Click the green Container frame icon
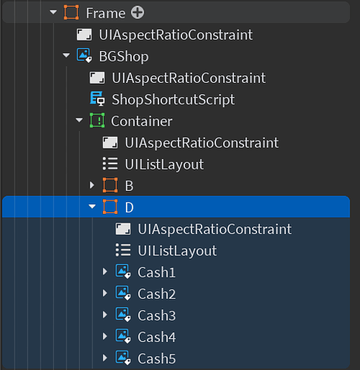Screen dimensions: 360x370 coord(97,121)
